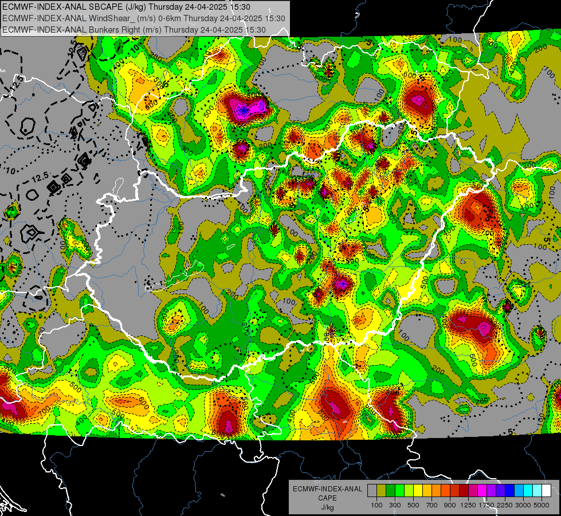The width and height of the screenshot is (561, 516).
Task: Click the Bunkers Right title line
Action: [x=134, y=30]
